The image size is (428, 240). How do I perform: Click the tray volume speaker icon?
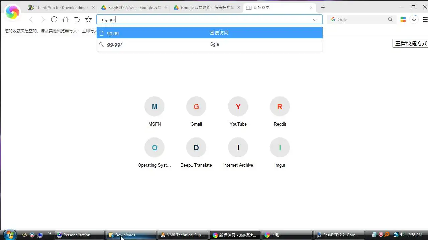[x=402, y=235]
